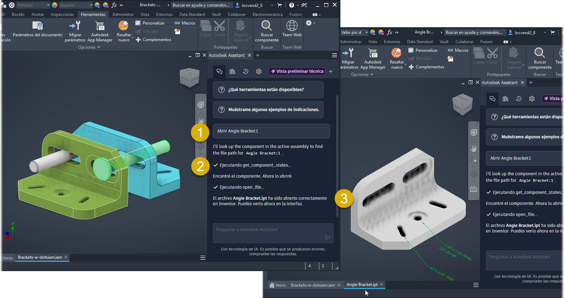The height and width of the screenshot is (298, 564).
Task: Open Electromecánica ribbon tab
Action: coord(267,14)
